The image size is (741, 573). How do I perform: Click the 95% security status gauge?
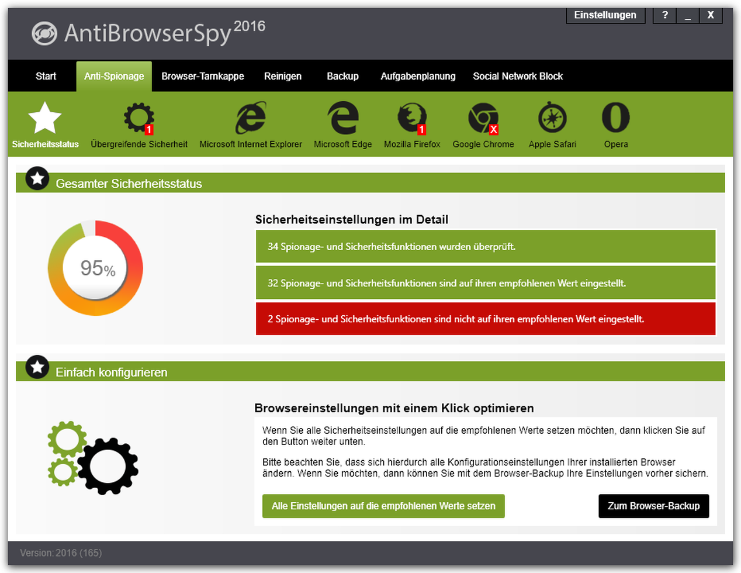pyautogui.click(x=95, y=268)
